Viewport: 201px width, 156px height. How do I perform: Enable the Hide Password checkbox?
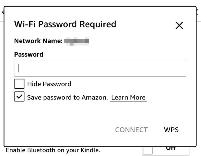coord(19,84)
